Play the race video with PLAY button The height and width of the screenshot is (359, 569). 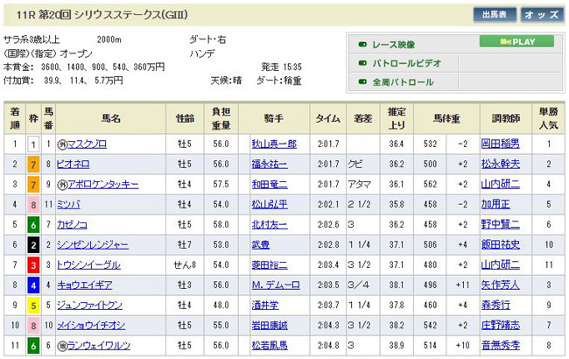(x=516, y=41)
